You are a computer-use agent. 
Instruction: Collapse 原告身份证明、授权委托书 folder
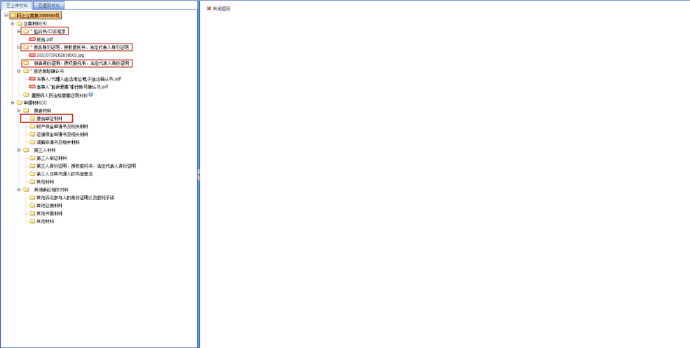[19, 47]
